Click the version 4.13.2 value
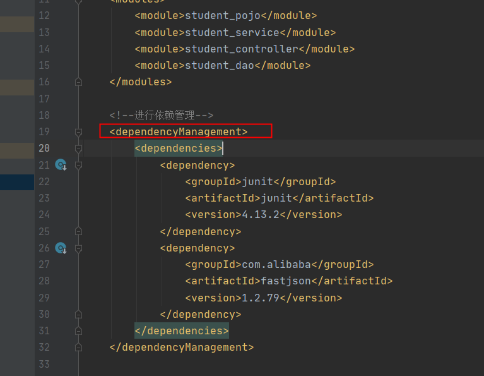The image size is (484, 376). [261, 215]
